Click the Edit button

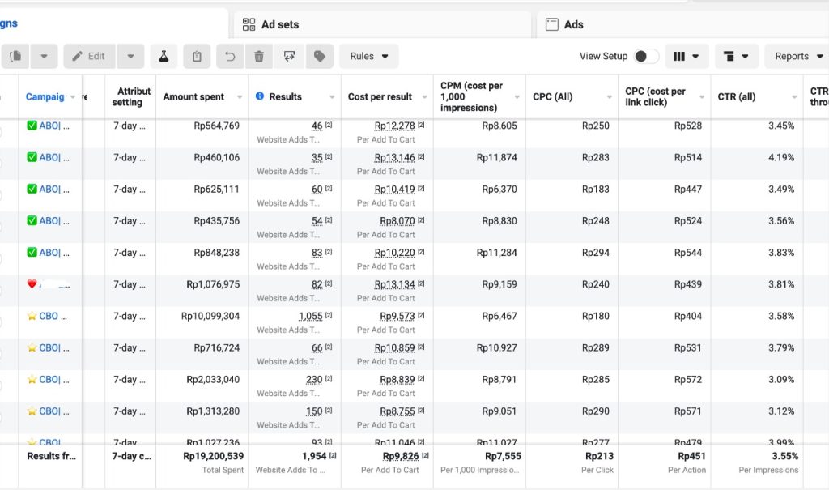point(89,56)
